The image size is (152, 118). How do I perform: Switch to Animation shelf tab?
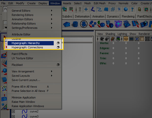click(98, 16)
